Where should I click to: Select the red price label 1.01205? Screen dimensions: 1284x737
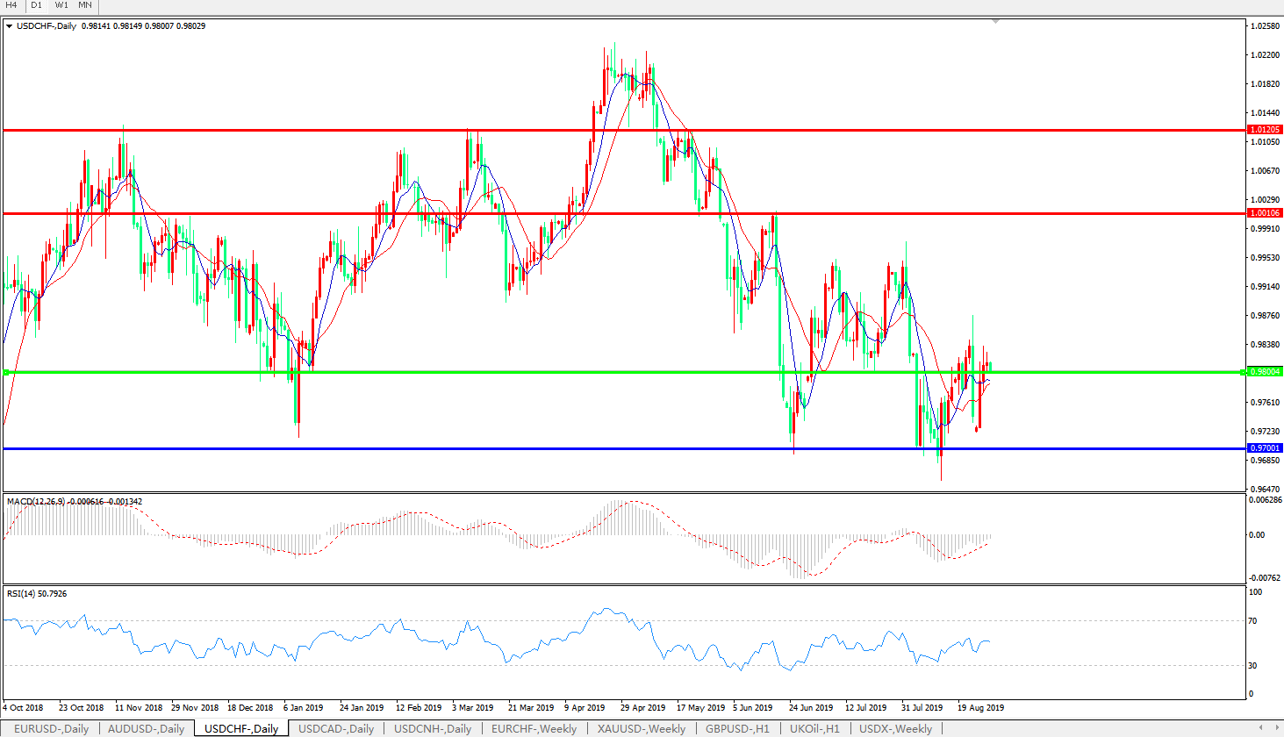point(1265,130)
